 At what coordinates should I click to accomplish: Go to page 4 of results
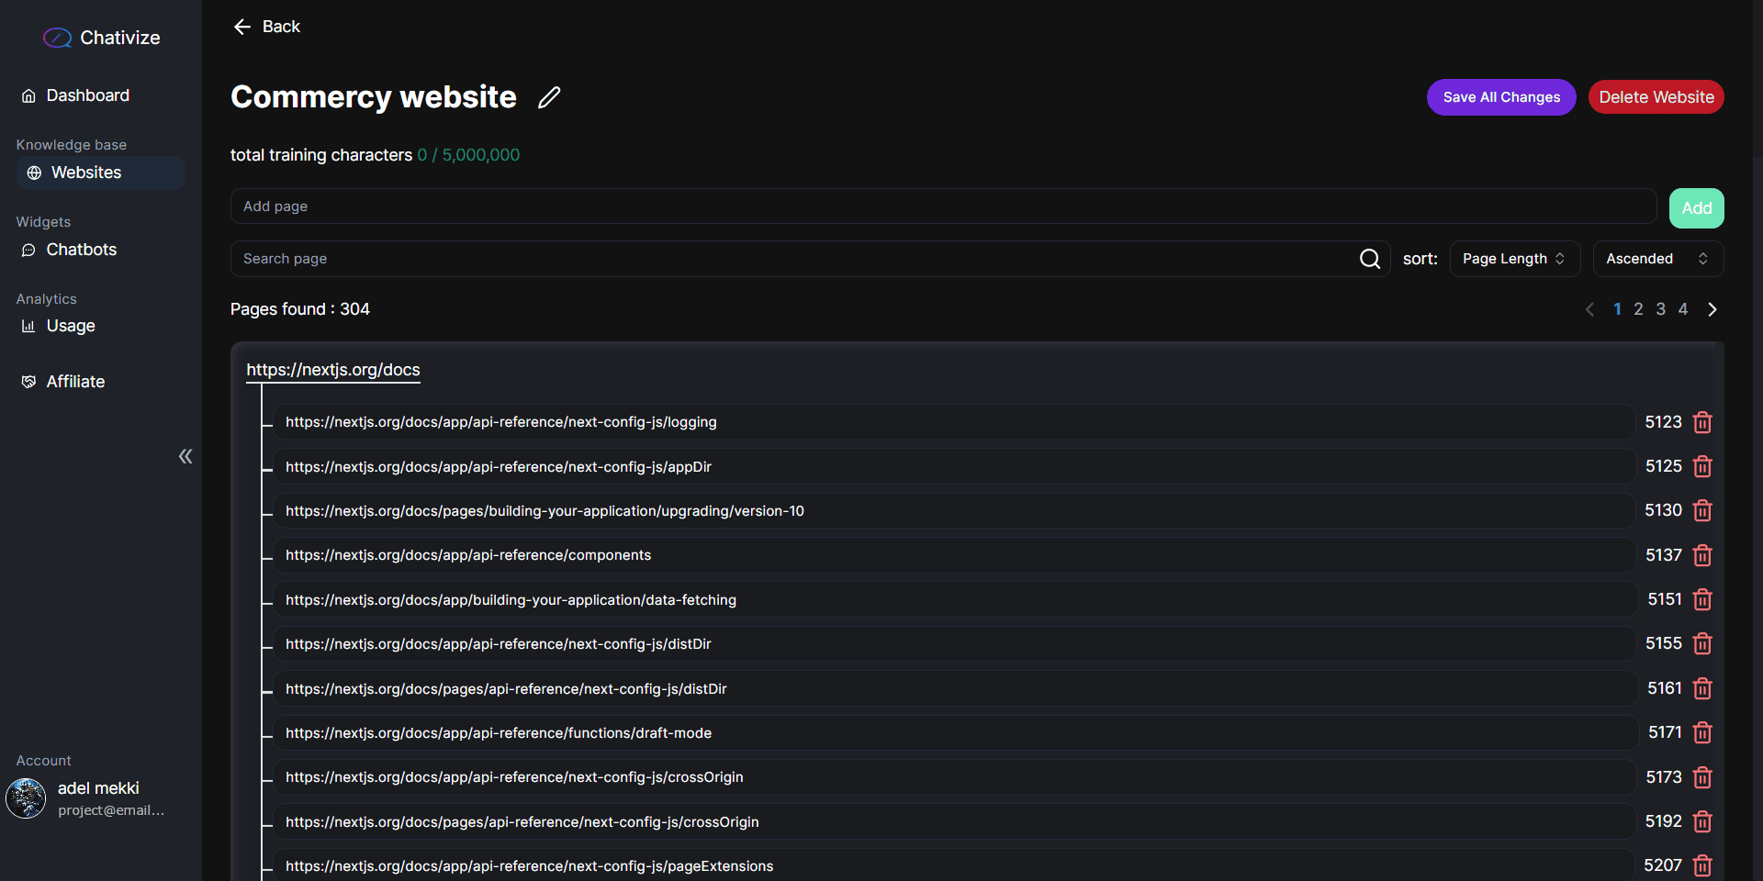(1683, 309)
